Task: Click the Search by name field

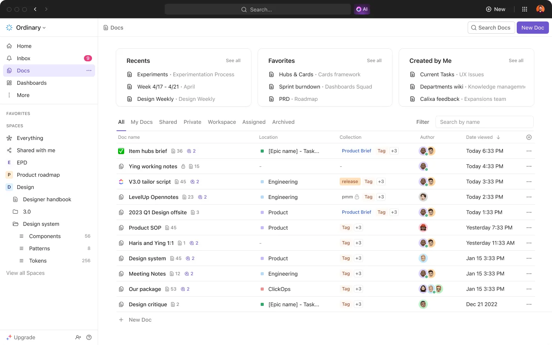Action: coord(485,122)
